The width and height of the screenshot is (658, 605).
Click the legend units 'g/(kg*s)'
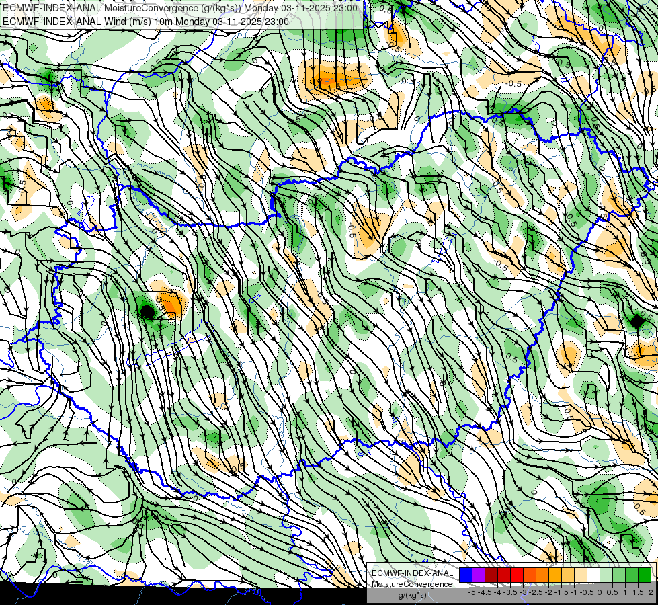pyautogui.click(x=412, y=595)
